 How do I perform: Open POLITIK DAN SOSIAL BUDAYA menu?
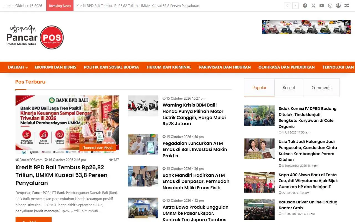click(111, 67)
